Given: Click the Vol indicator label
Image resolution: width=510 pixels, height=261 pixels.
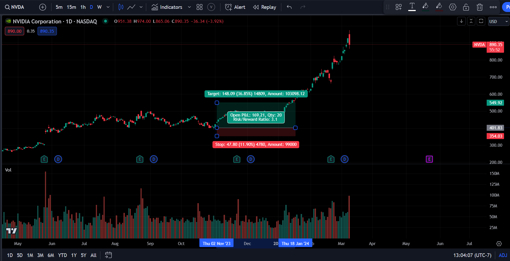Looking at the screenshot, I should (x=8, y=170).
